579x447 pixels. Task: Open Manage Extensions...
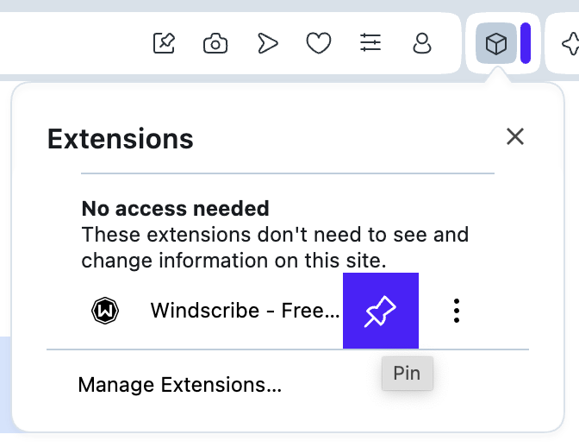click(179, 384)
